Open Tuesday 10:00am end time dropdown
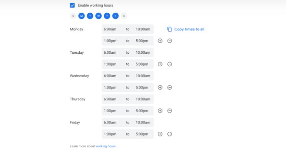Screen dimensions: 286x158 tap(143, 53)
